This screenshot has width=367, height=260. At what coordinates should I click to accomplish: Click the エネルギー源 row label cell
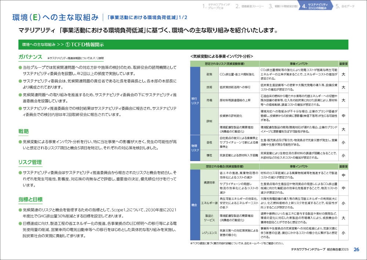pos(209,203)
